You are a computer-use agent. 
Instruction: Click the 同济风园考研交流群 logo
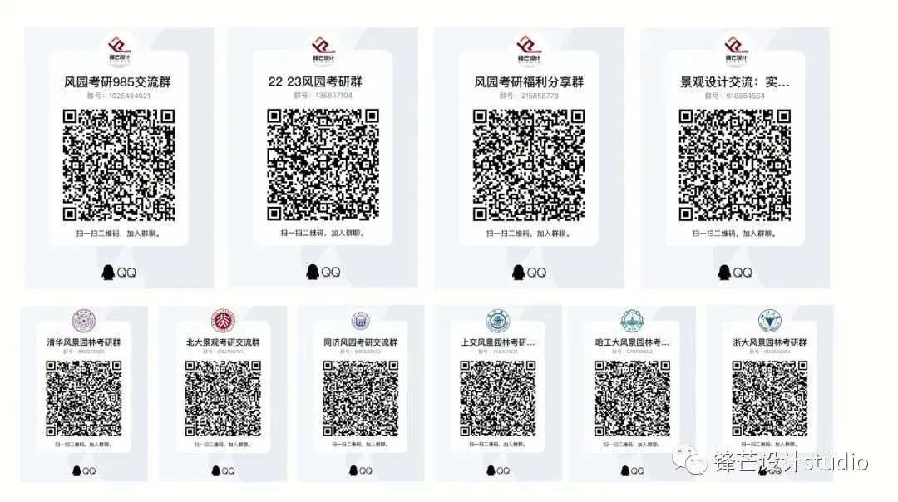360,321
